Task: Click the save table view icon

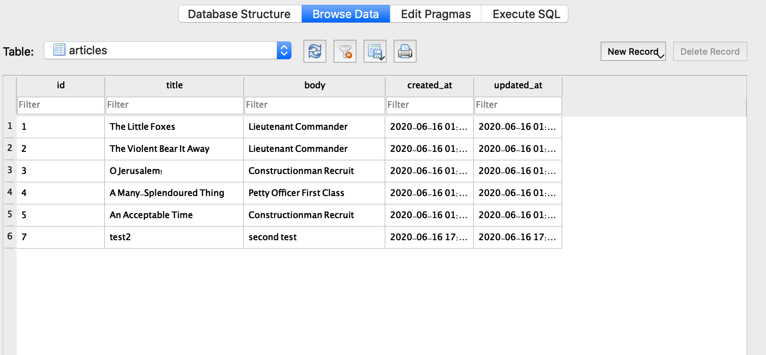Action: [375, 51]
